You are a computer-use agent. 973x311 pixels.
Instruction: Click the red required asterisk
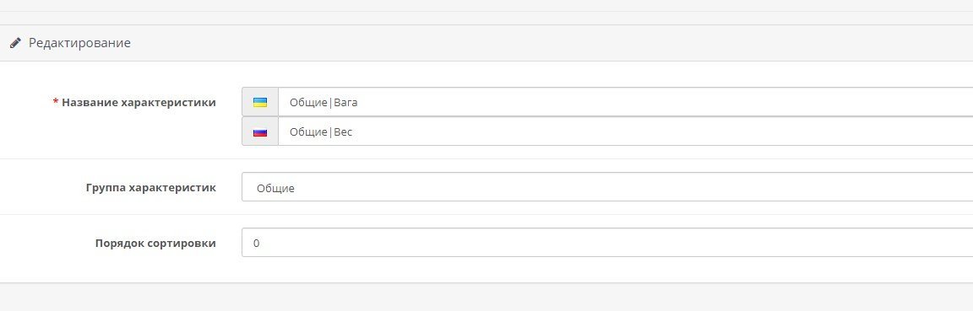(x=56, y=102)
